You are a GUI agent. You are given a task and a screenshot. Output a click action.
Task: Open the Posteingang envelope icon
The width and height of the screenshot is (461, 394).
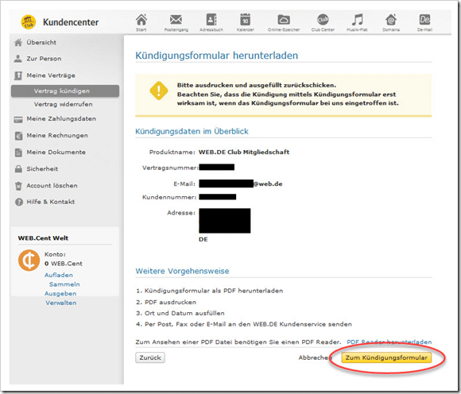(x=176, y=20)
